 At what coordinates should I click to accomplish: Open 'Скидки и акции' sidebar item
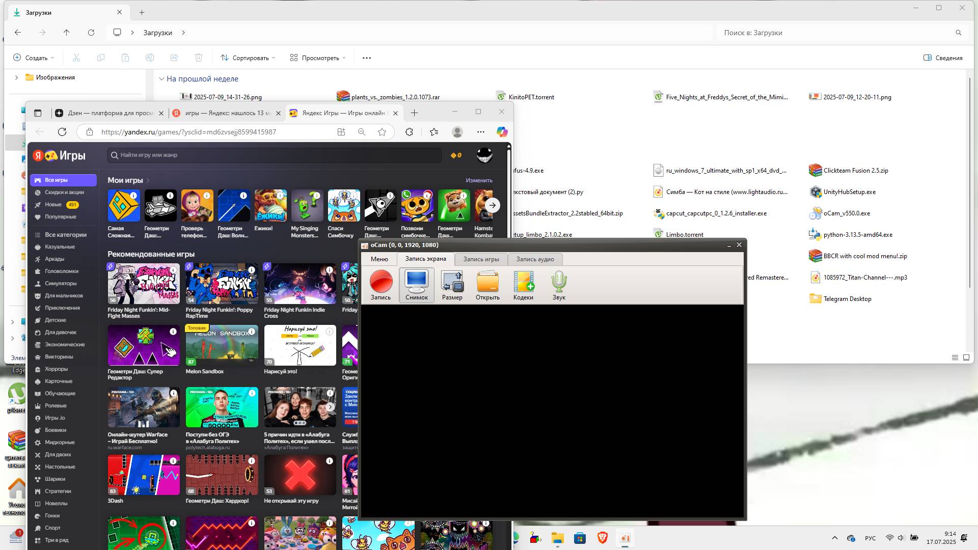tap(63, 193)
